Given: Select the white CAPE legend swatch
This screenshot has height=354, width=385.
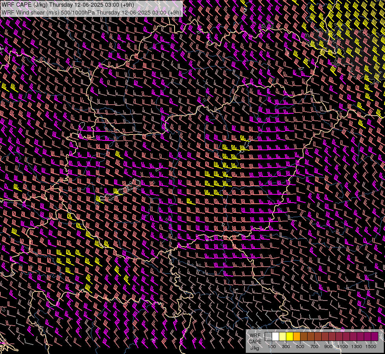Looking at the screenshot, I should (276, 336).
